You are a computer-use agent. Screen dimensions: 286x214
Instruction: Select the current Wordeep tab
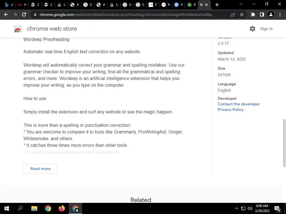202,5
